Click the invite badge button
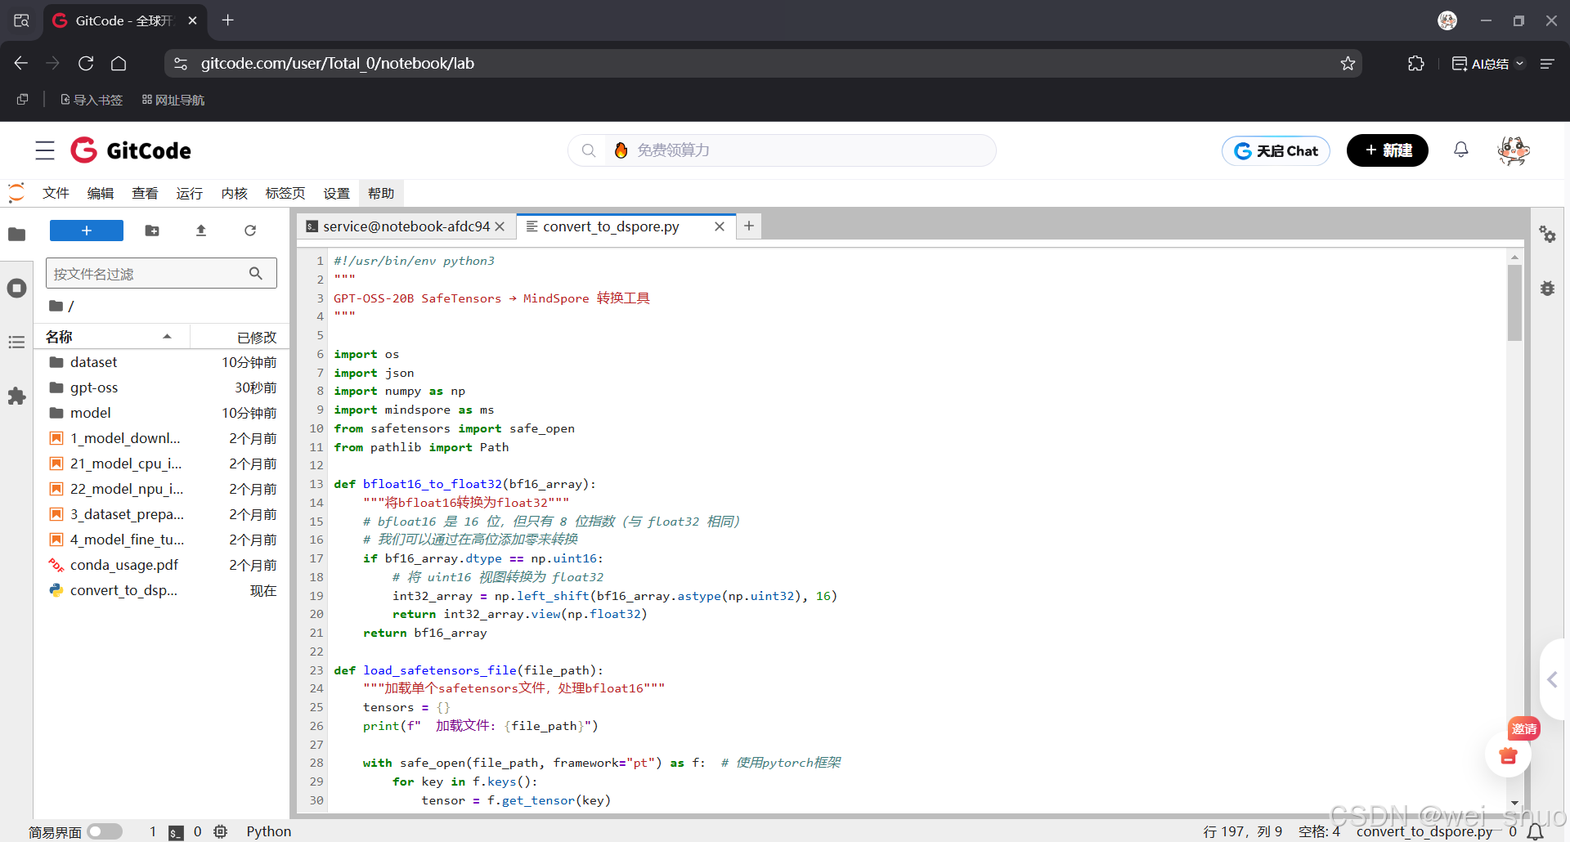This screenshot has width=1570, height=842. (x=1523, y=728)
